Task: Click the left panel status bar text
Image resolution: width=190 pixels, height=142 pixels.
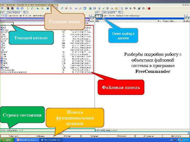Action: click(12, 130)
